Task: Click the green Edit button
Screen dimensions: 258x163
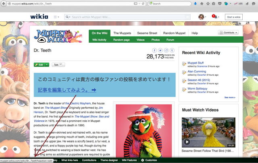Action: point(39,65)
